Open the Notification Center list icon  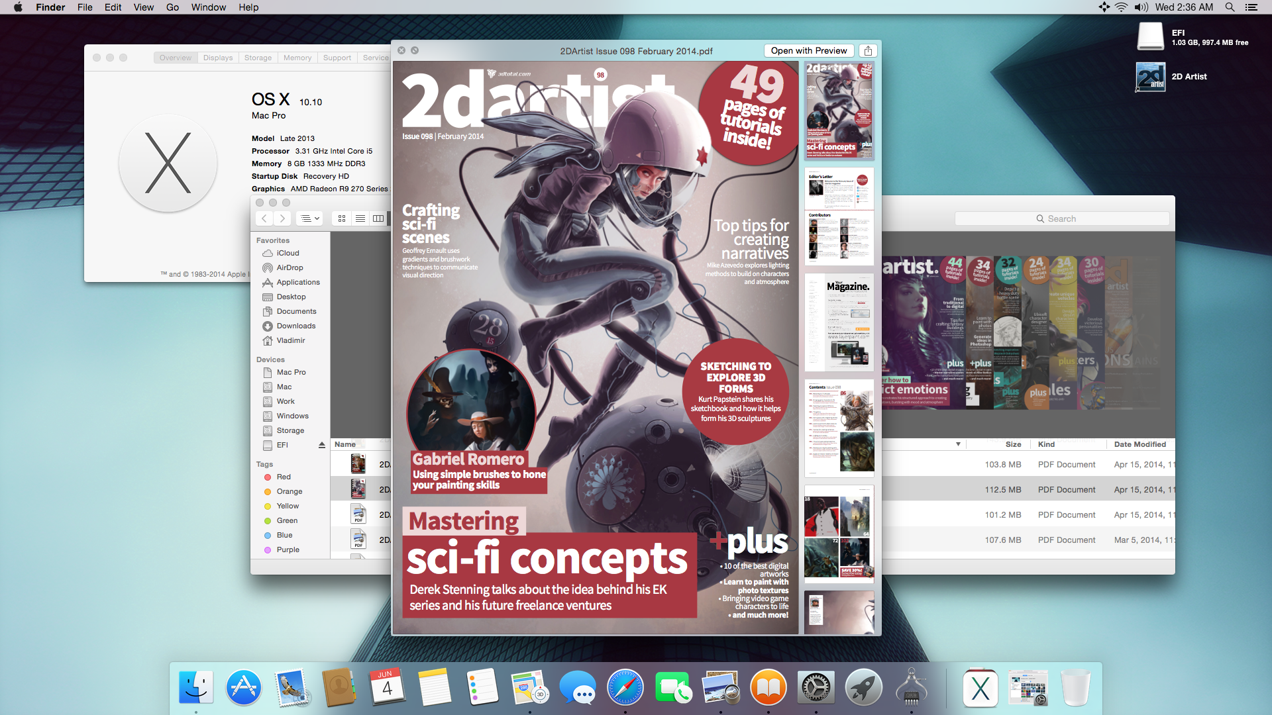click(1251, 7)
